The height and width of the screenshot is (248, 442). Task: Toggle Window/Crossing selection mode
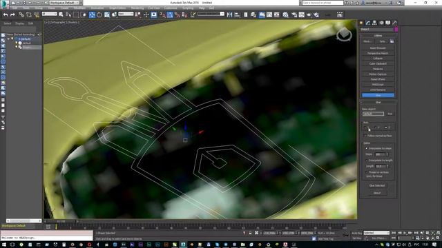(84, 14)
